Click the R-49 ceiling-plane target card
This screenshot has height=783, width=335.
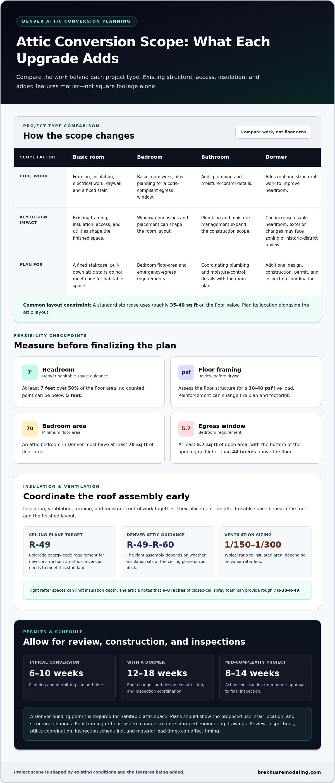point(70,552)
